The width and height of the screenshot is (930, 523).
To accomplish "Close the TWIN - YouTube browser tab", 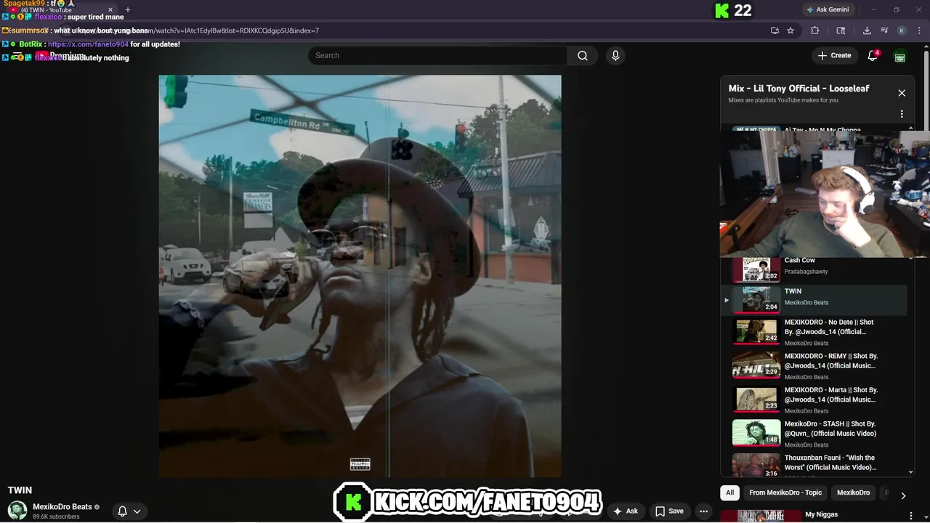I will [x=110, y=9].
